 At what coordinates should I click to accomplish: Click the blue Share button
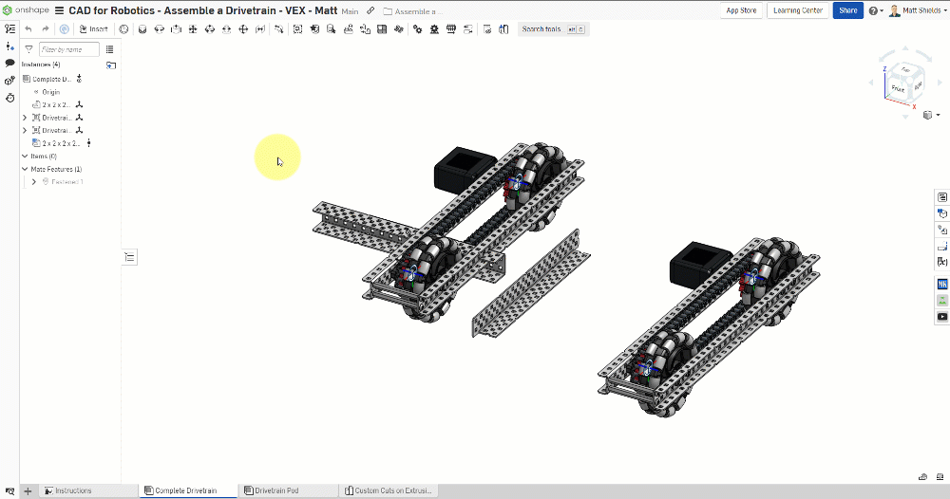(847, 10)
